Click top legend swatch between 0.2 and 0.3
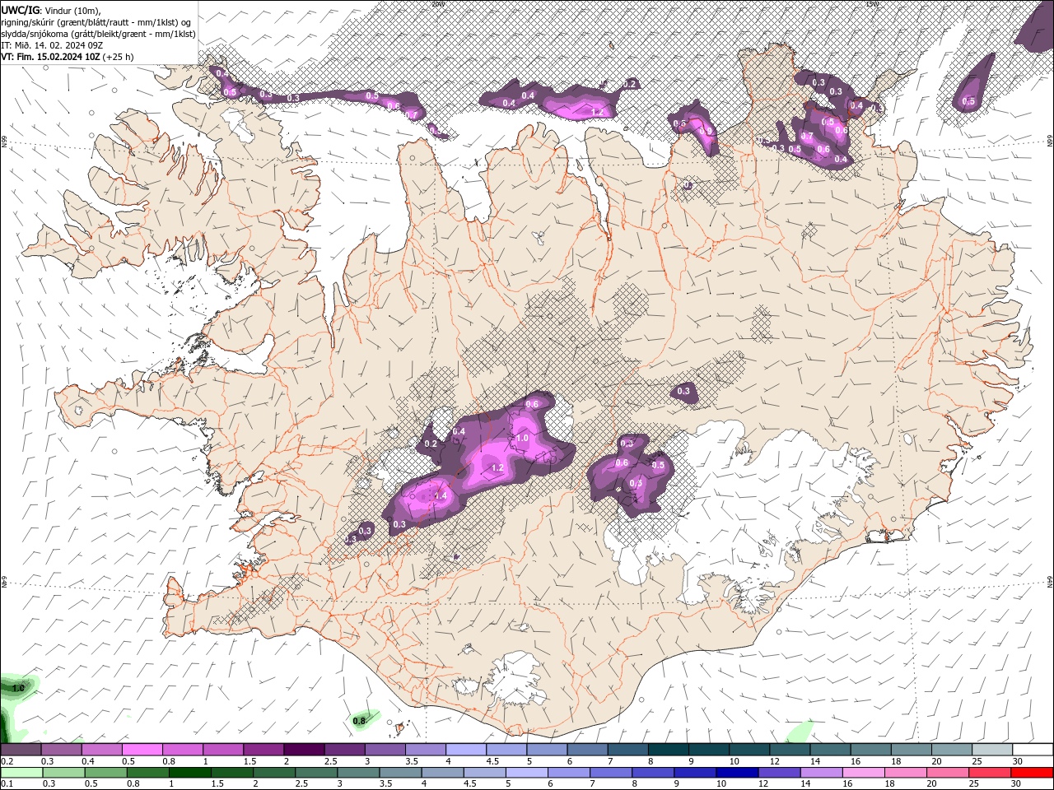Screen dimensions: 1054x790 (x=21, y=750)
